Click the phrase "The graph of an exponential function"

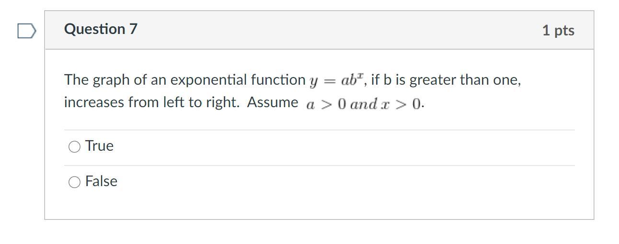tap(184, 80)
